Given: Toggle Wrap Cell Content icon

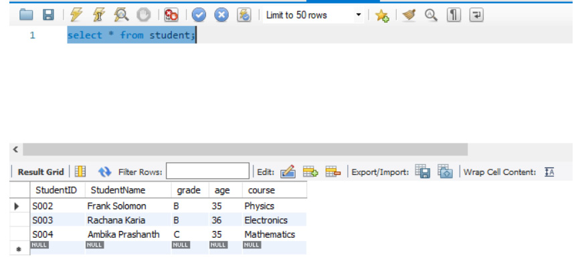Looking at the screenshot, I should tap(549, 172).
